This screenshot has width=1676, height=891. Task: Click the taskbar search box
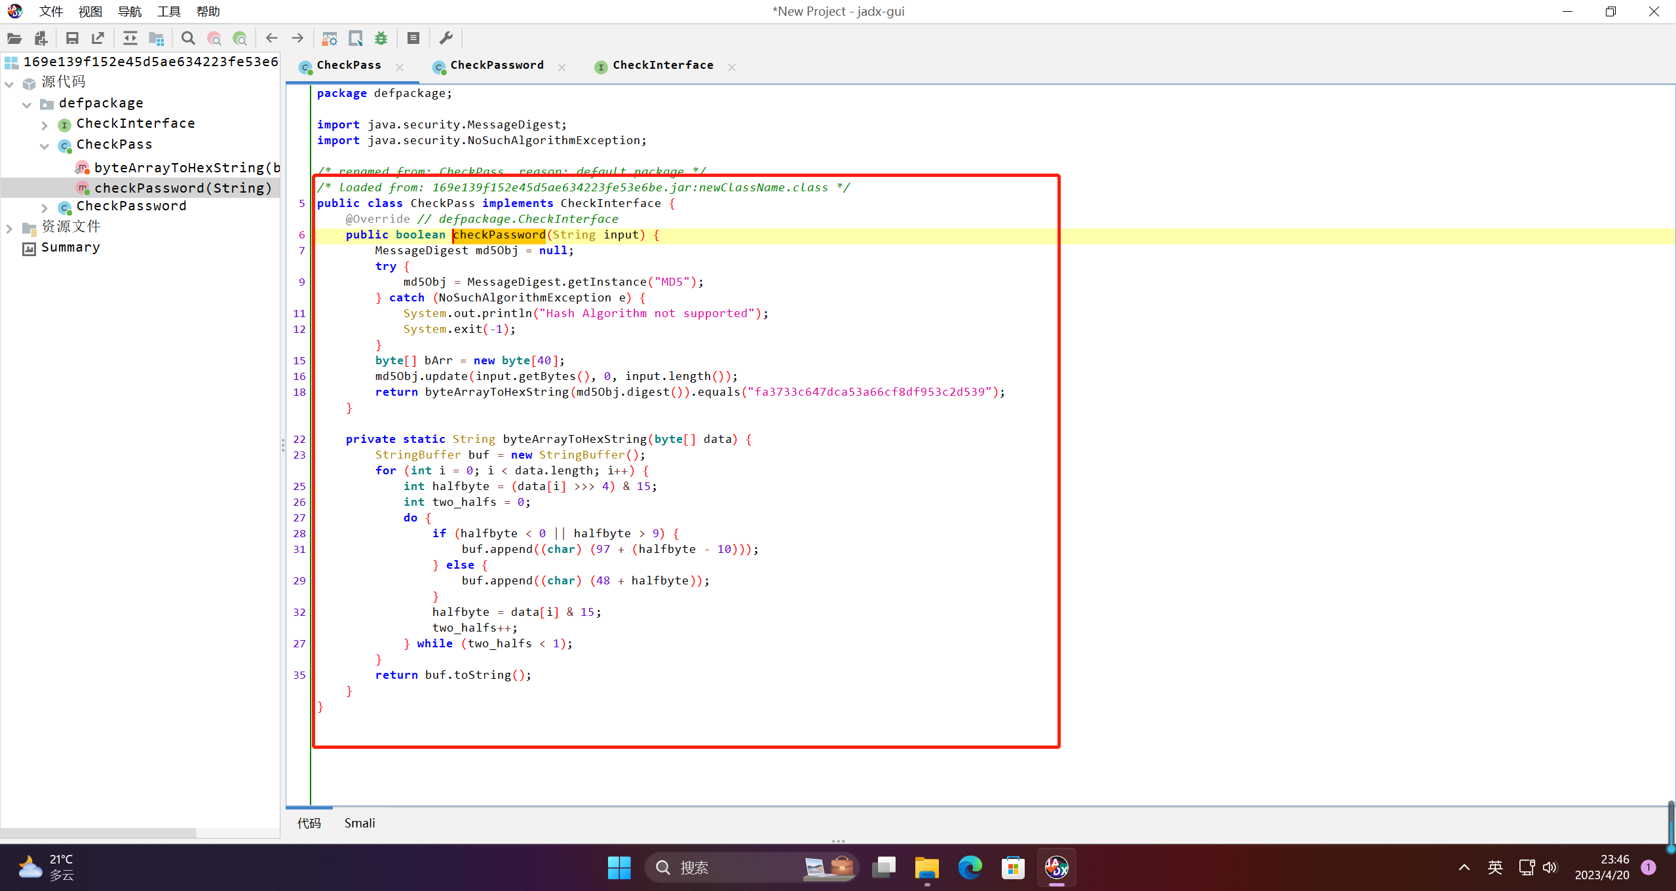point(752,867)
